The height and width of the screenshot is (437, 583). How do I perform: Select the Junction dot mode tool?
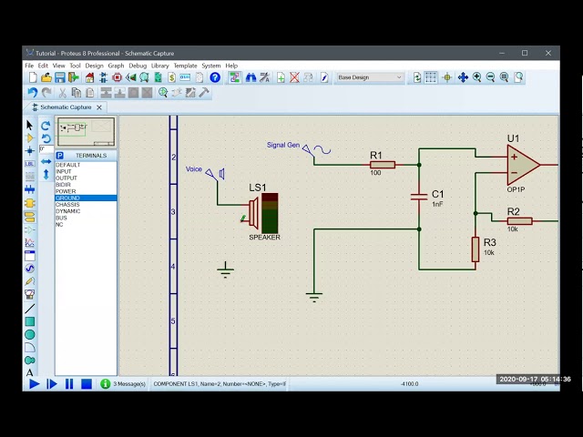point(30,150)
